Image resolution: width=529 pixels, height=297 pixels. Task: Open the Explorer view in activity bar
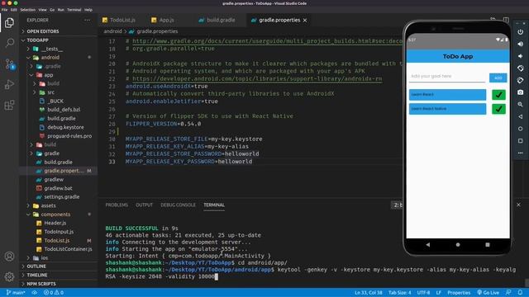(x=9, y=22)
